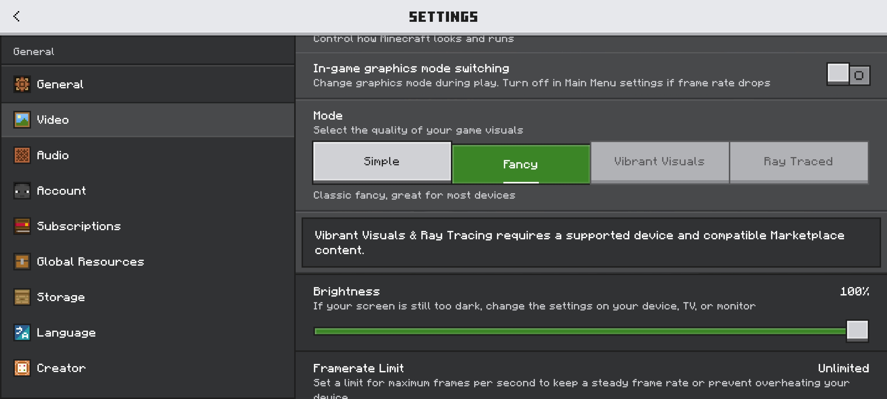
Task: Go back using the top-left arrow
Action: (x=16, y=16)
